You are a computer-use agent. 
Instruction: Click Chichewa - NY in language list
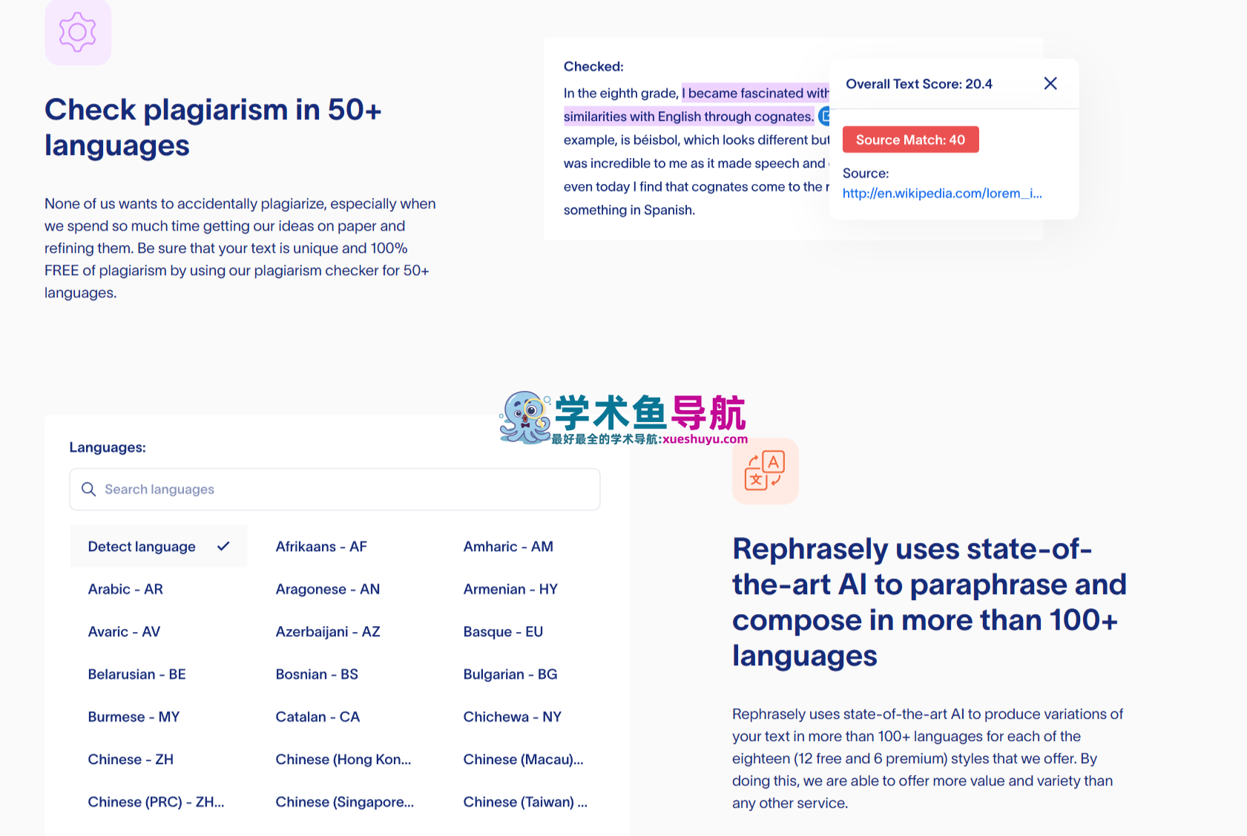(x=513, y=717)
